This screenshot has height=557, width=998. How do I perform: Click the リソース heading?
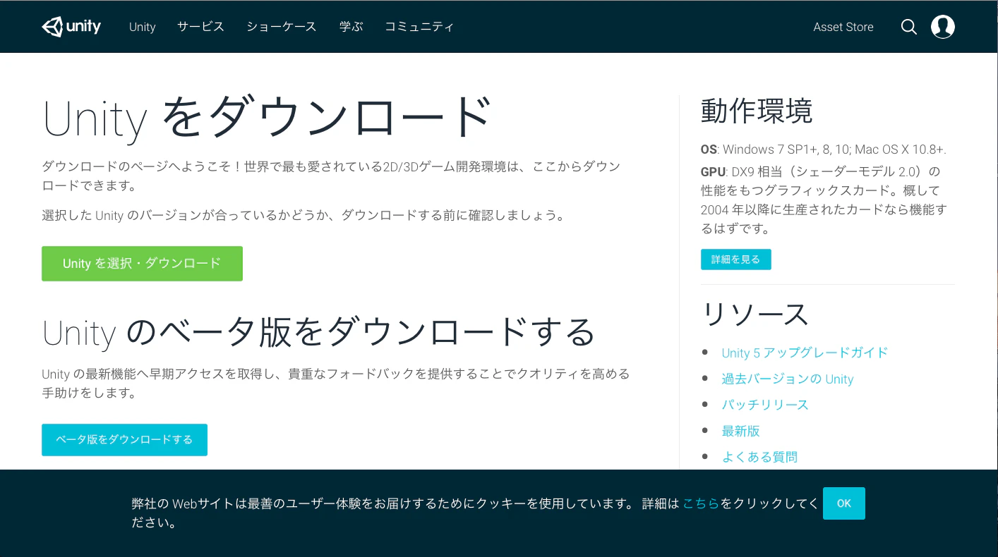click(x=754, y=314)
